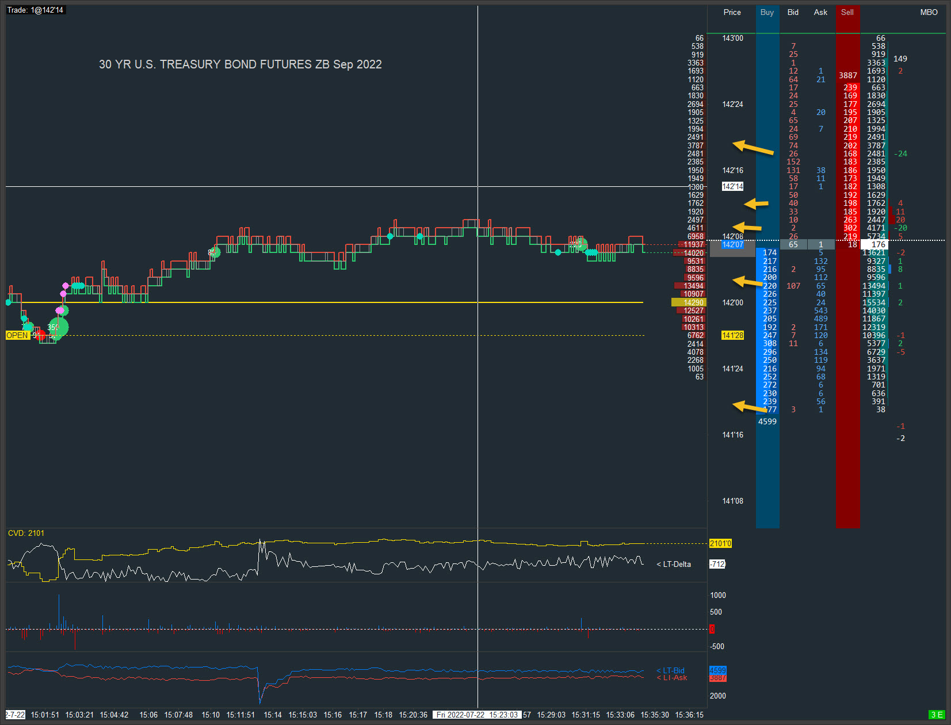This screenshot has width=951, height=725.
Task: Click the 3887 total atop the Sell column
Action: click(x=847, y=75)
